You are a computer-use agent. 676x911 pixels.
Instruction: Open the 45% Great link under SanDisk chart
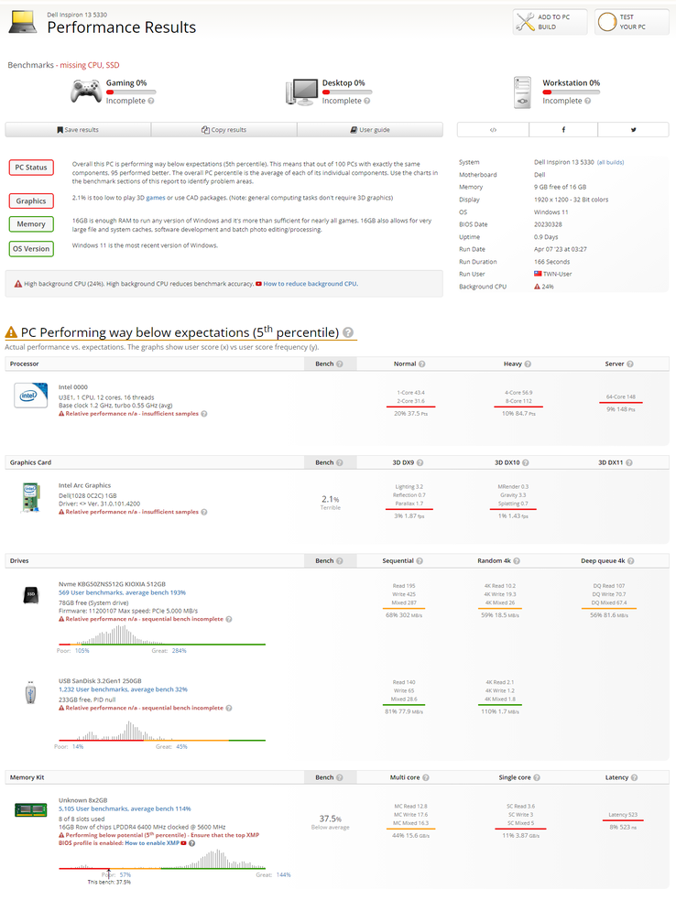[x=182, y=747]
